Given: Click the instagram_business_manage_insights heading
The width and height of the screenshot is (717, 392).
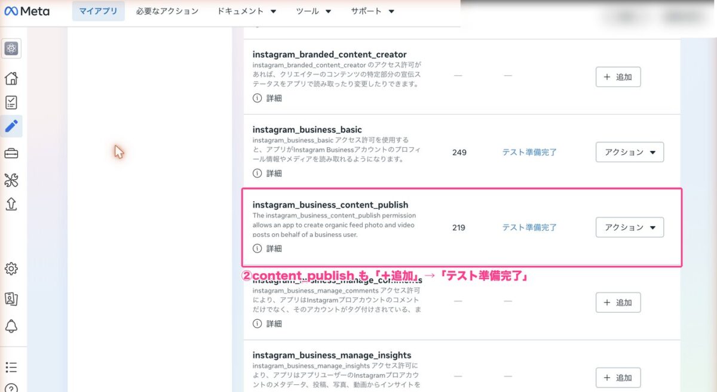Looking at the screenshot, I should 332,355.
